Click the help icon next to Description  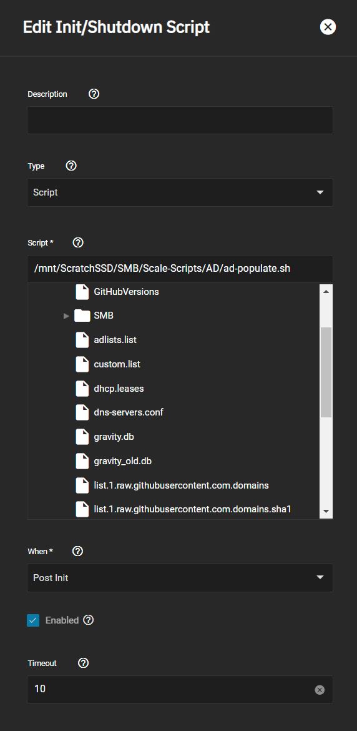tap(94, 94)
